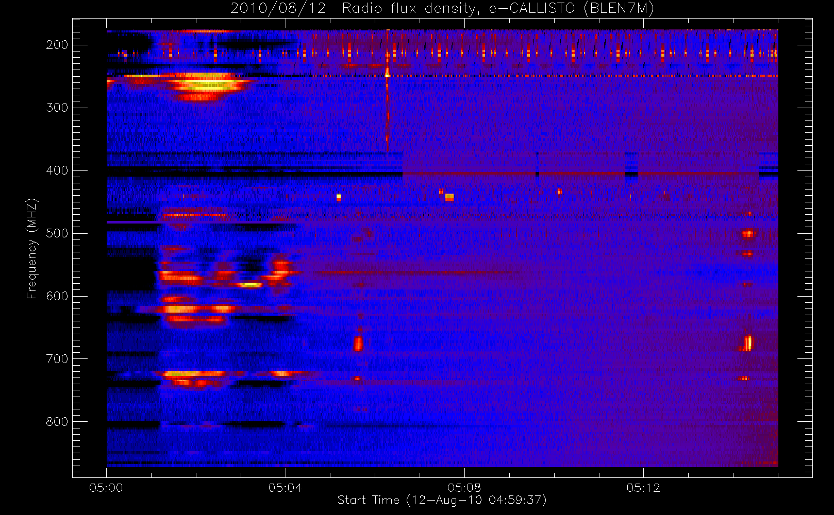Click the bright burst near 700 MHz at 05:14
Viewport: 834px width, 515px height.
coord(747,343)
